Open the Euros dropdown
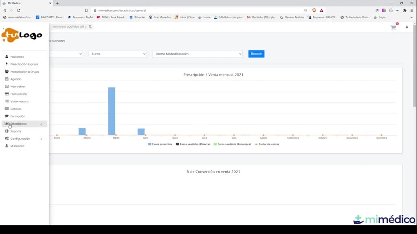Screen dimensions: 417x234 [x=118, y=54]
